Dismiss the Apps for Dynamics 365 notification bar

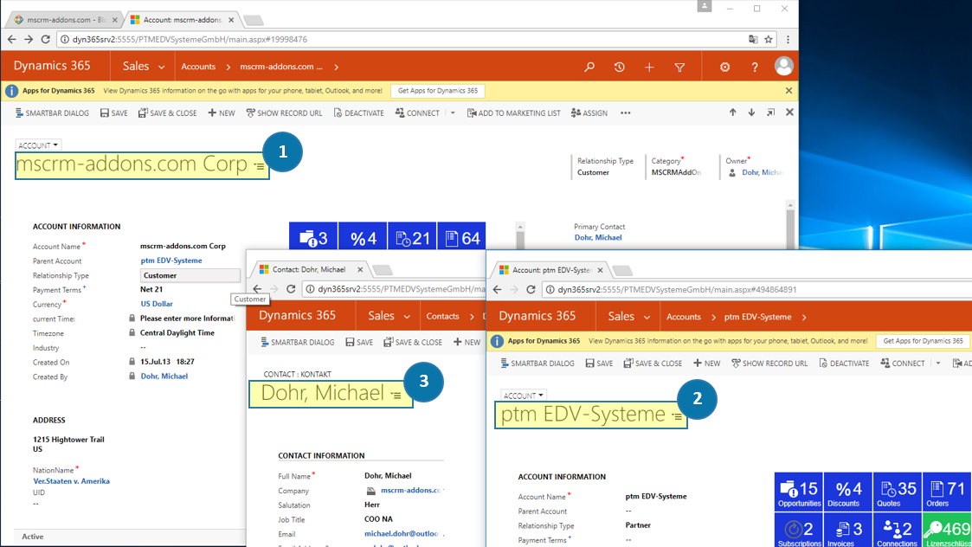click(789, 91)
